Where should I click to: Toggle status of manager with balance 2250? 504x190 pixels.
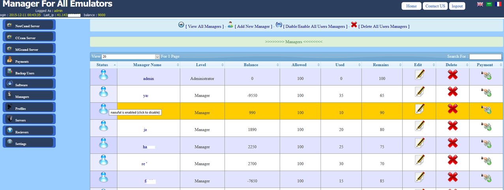click(x=103, y=143)
